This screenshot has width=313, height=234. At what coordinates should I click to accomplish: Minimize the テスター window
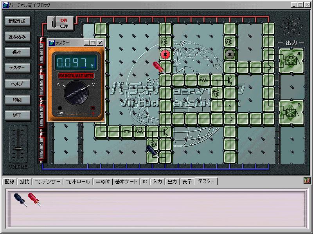coord(86,43)
